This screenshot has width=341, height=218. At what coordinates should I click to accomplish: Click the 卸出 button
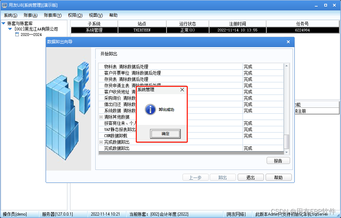click(x=223, y=177)
